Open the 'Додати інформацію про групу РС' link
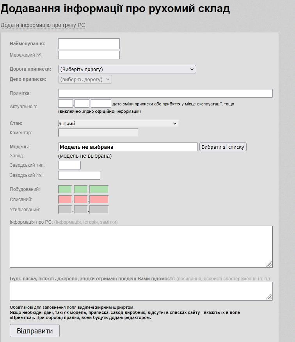 pos(43,25)
